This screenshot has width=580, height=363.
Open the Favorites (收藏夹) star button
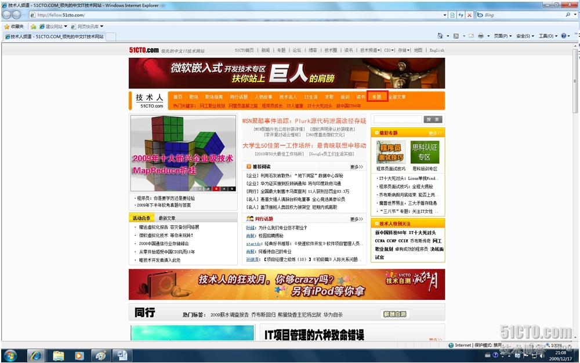pos(14,27)
